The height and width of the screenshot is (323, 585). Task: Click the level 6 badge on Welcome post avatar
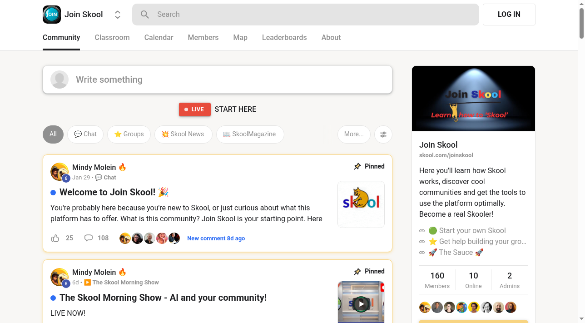tap(66, 179)
